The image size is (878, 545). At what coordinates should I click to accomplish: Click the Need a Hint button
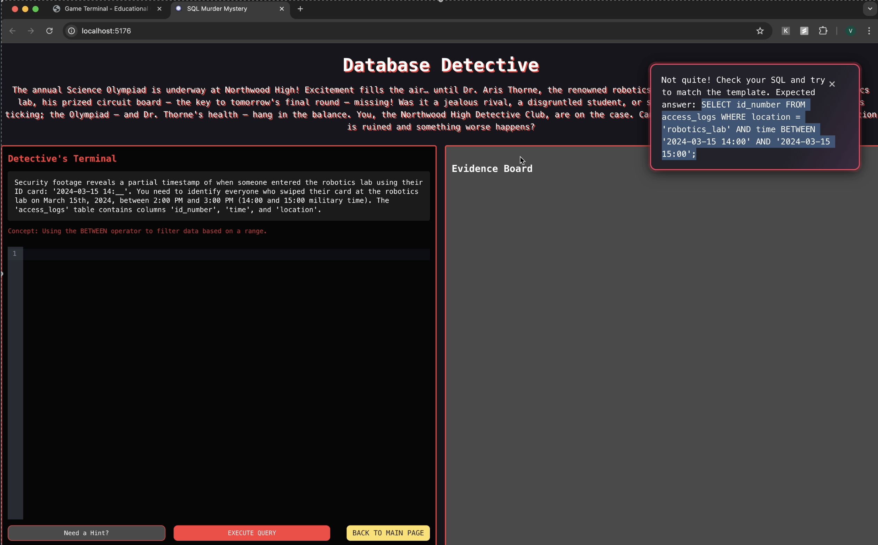coord(86,533)
